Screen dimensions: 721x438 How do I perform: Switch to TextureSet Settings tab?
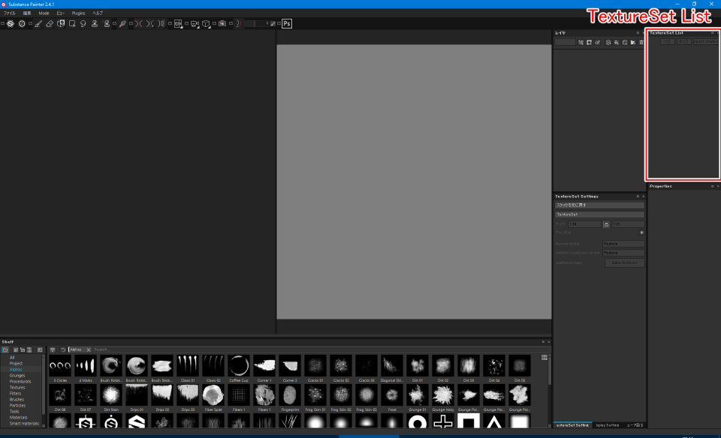(x=572, y=425)
